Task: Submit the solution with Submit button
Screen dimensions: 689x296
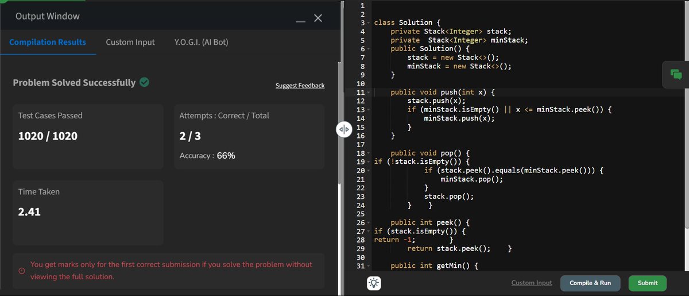Action: [648, 283]
